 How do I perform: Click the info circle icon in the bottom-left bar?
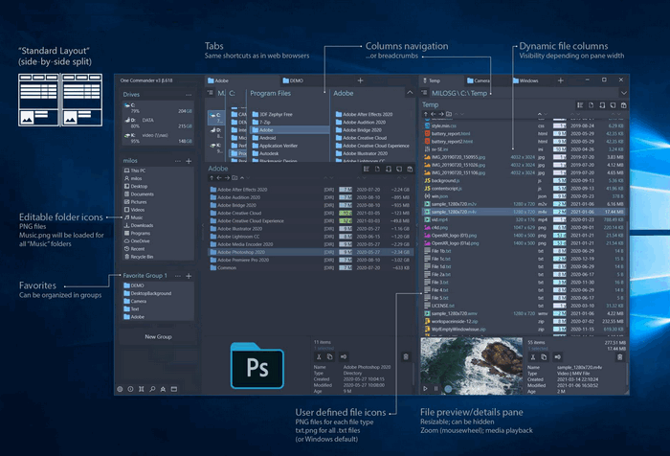pyautogui.click(x=130, y=389)
